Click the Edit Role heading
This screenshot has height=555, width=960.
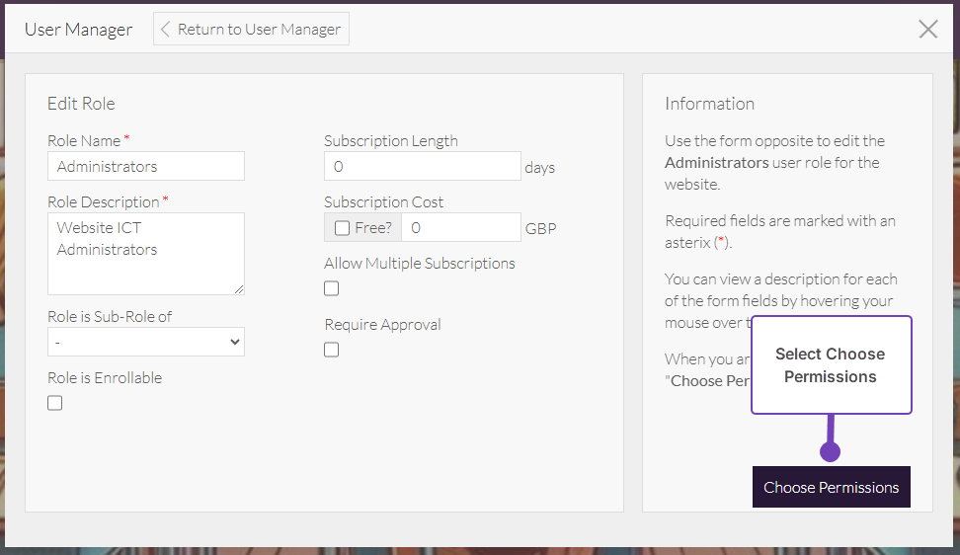pos(81,104)
